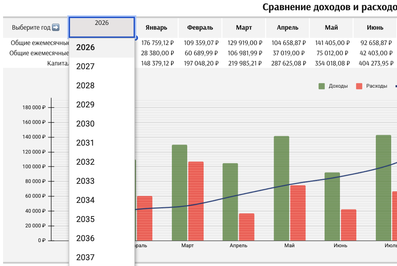Click the Расходы legend label
This screenshot has height=266, width=397.
(x=377, y=86)
